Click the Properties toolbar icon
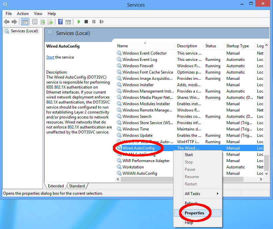 [x=35, y=22]
